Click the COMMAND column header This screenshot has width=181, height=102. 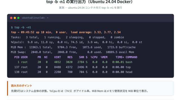point(132,57)
